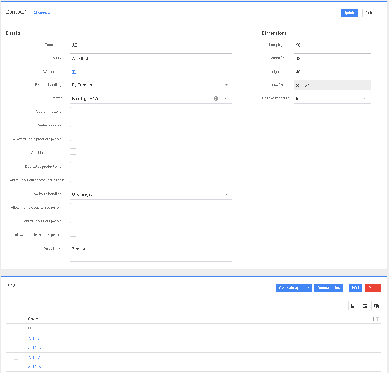Click the search magnifier in Code filter row
This screenshot has height=373, width=389.
[x=30, y=328]
